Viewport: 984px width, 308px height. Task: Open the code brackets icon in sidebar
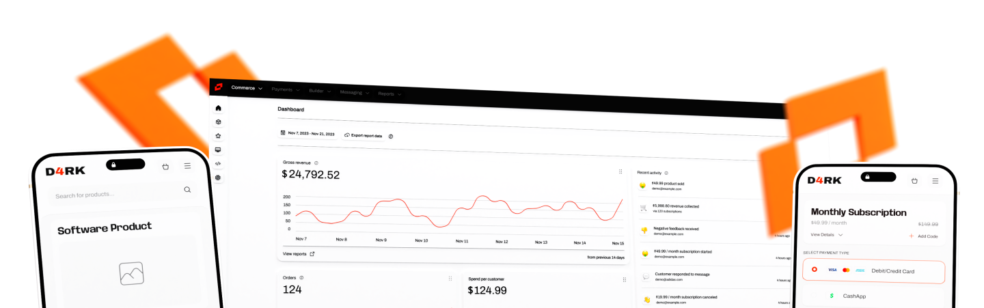point(218,164)
